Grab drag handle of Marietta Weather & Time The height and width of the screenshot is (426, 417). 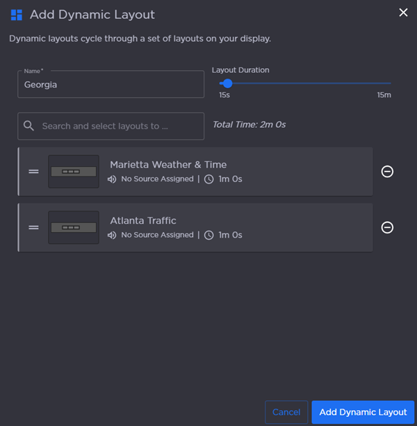33,172
